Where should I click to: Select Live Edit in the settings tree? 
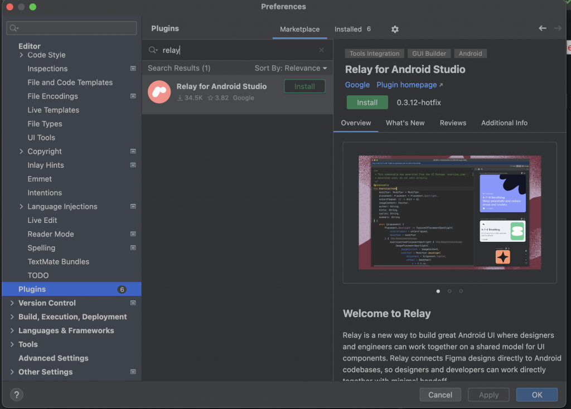[42, 220]
